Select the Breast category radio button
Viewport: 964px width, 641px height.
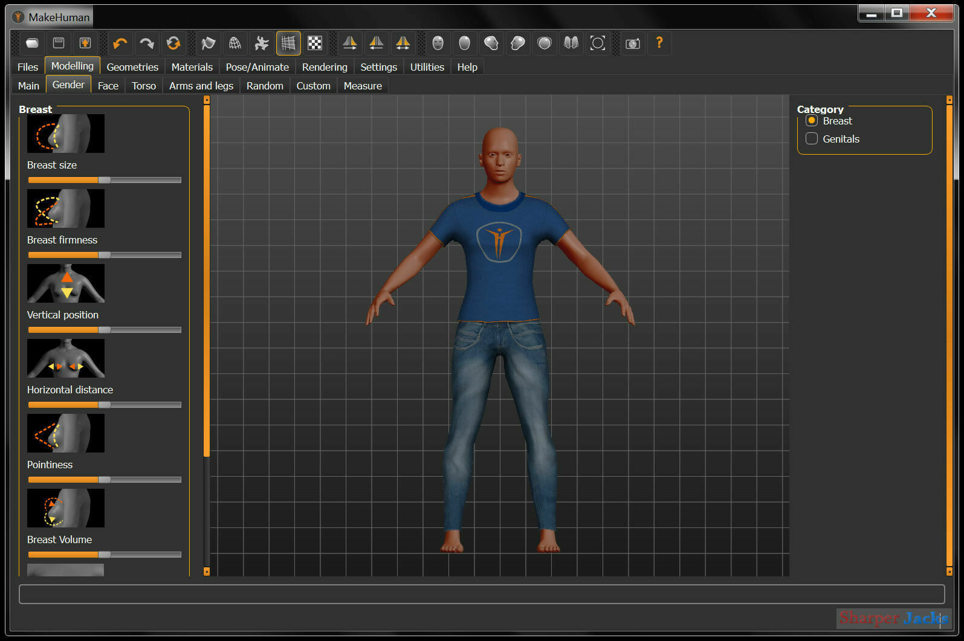(812, 121)
